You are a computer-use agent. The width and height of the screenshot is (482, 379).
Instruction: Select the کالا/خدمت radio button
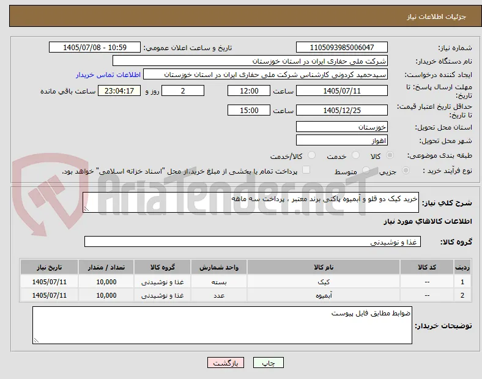pos(312,155)
